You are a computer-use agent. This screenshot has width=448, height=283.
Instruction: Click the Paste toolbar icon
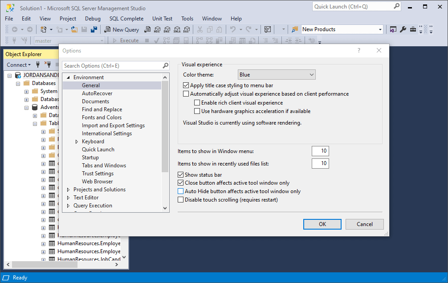(219, 29)
